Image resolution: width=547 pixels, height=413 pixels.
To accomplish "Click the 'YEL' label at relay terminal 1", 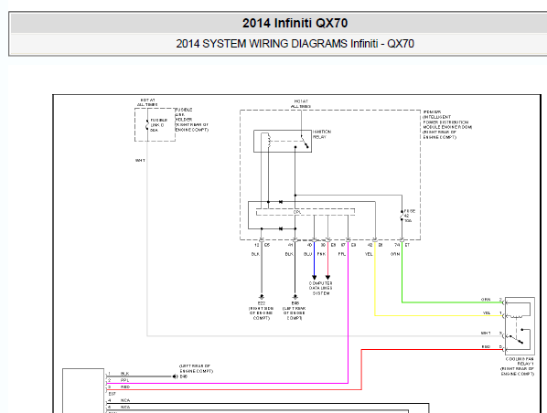I will (x=487, y=313).
